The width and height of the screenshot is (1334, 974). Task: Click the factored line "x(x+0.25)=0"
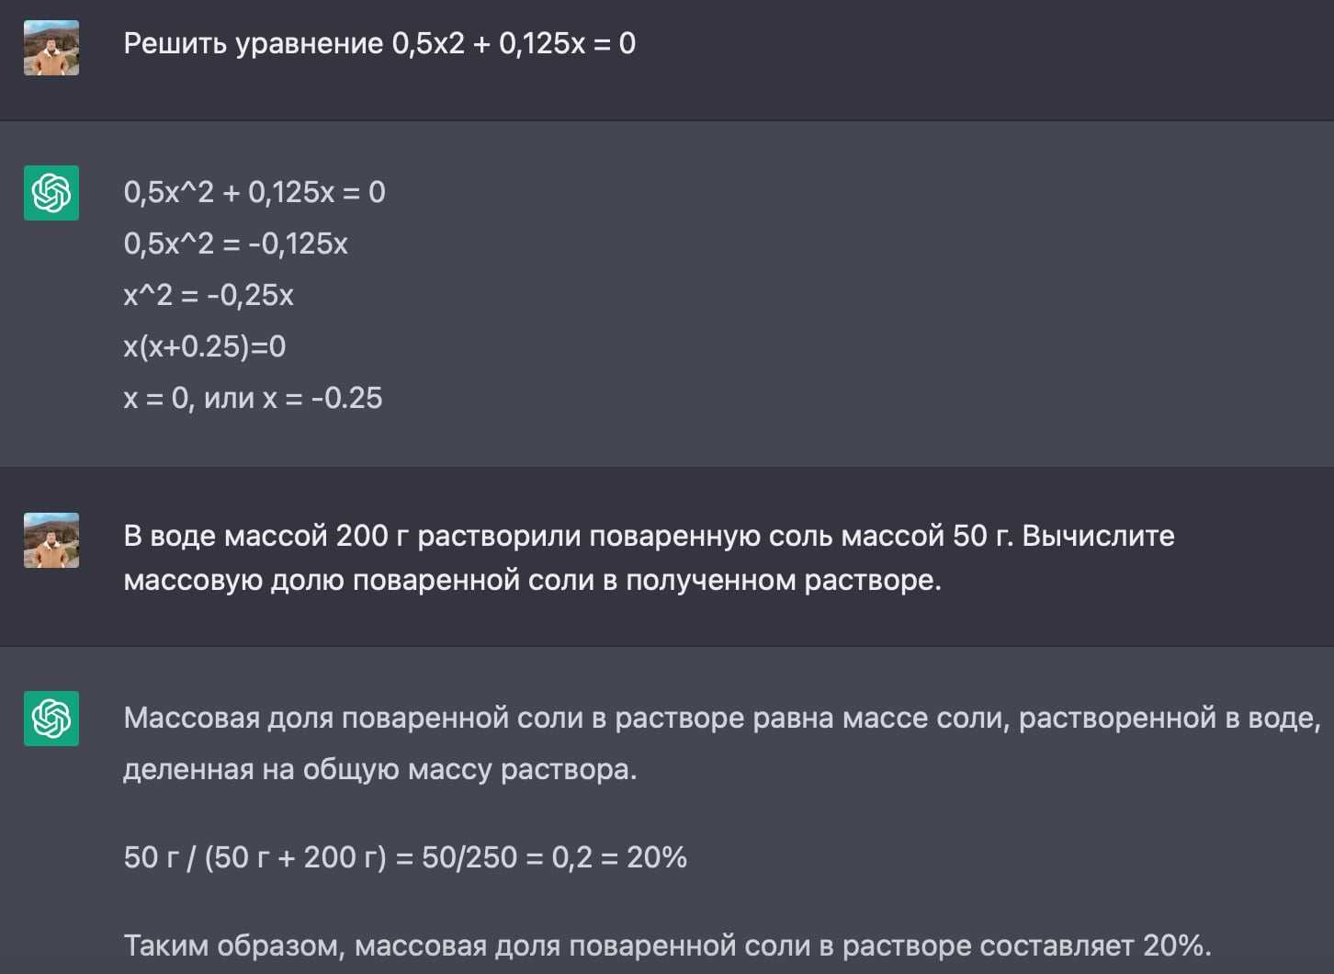(x=205, y=346)
